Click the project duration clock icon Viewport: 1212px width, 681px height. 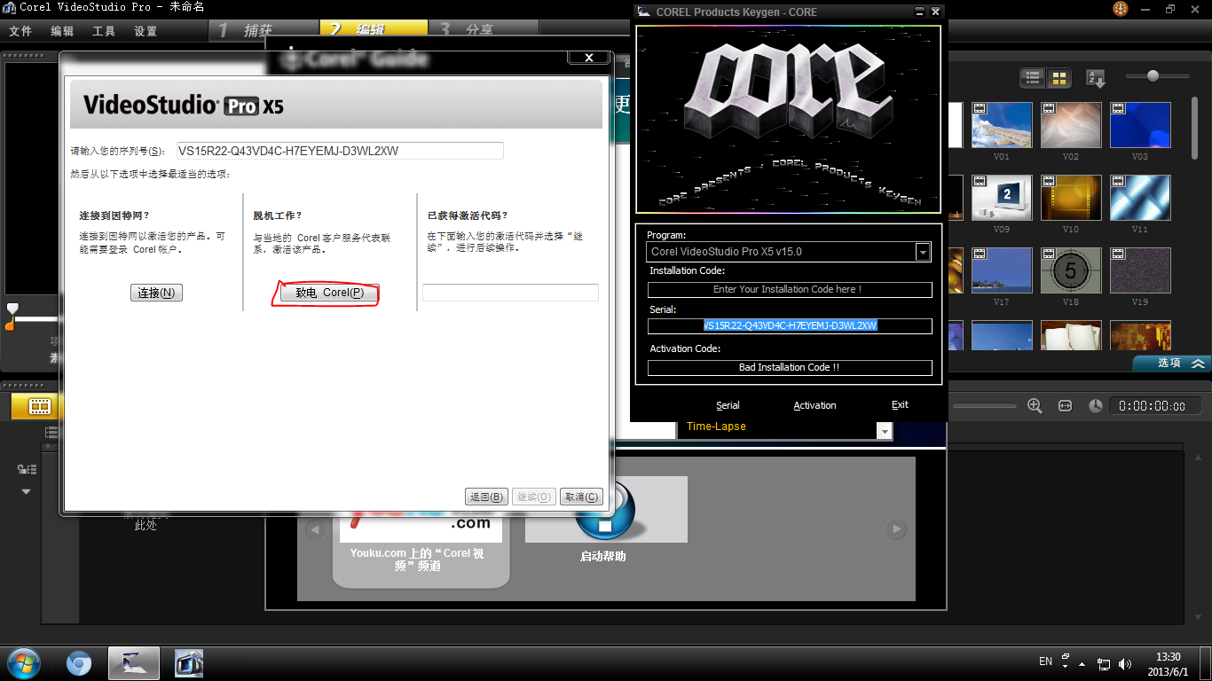[x=1096, y=405]
